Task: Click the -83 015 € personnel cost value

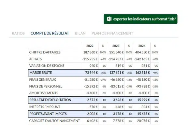Action: (117, 86)
